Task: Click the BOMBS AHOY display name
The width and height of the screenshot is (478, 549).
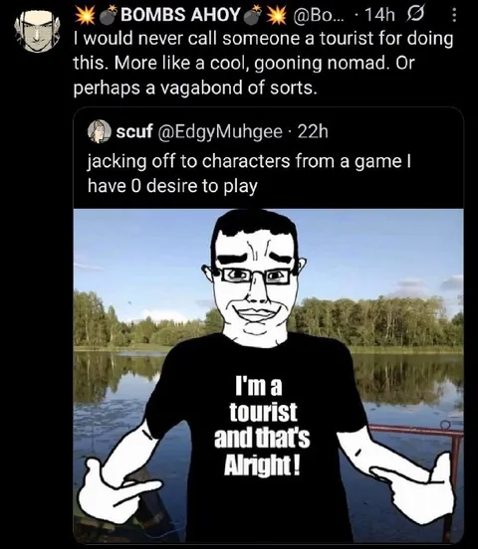Action: 180,15
